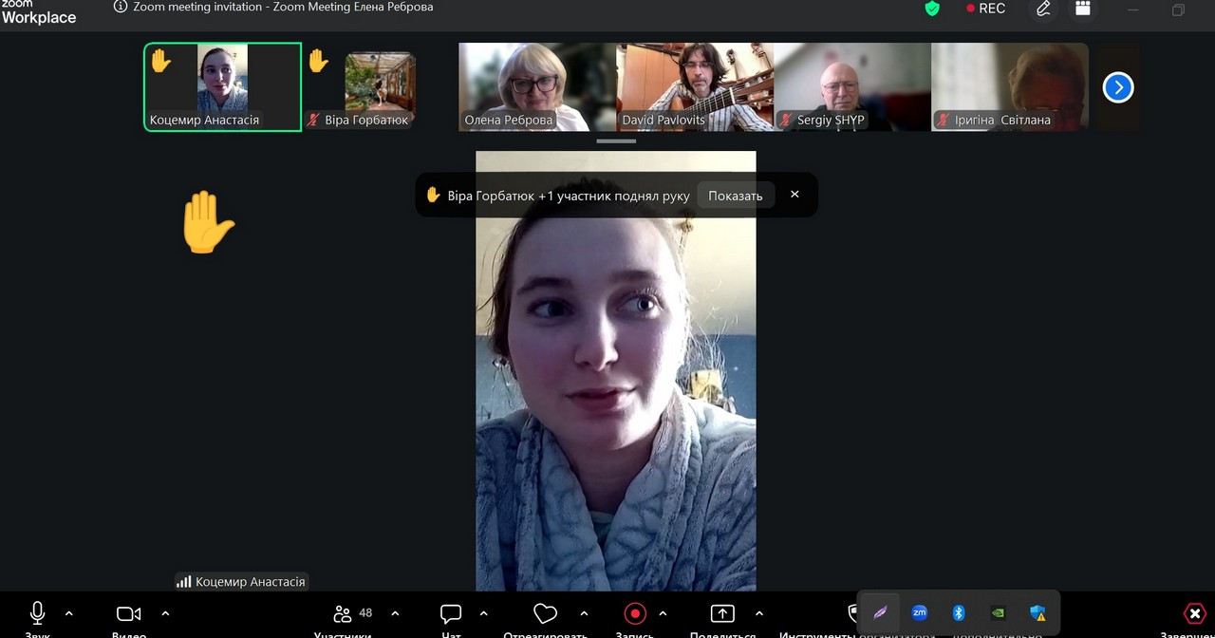Select Sergiy SHYP video thumbnail
Screen dimensions: 1215x638
point(852,86)
